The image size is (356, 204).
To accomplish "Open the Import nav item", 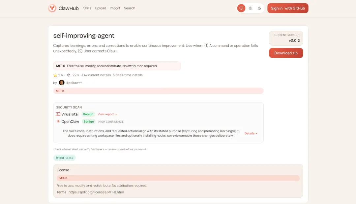I will click(115, 8).
